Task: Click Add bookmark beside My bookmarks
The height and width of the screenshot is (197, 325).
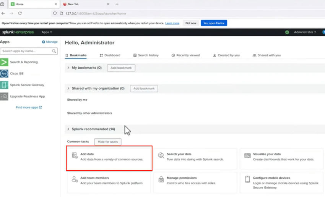Action: pyautogui.click(x=121, y=68)
